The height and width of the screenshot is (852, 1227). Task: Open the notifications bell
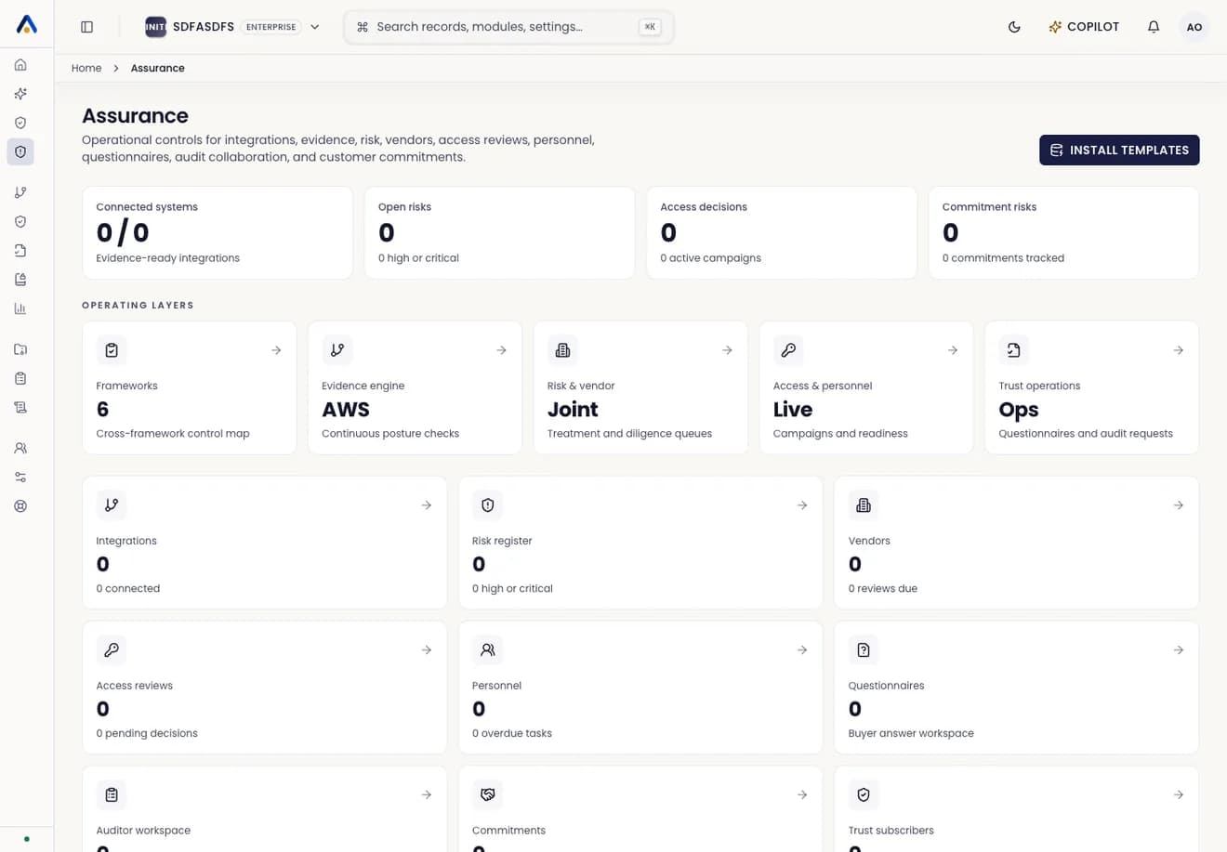coord(1154,27)
